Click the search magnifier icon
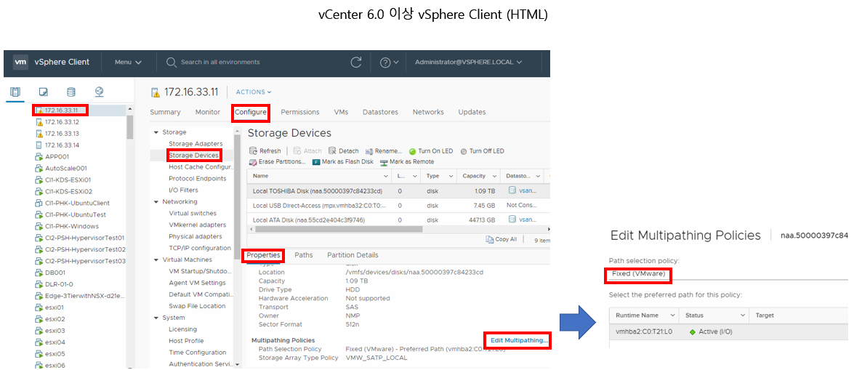Screen dimensions: 862x370 point(171,62)
